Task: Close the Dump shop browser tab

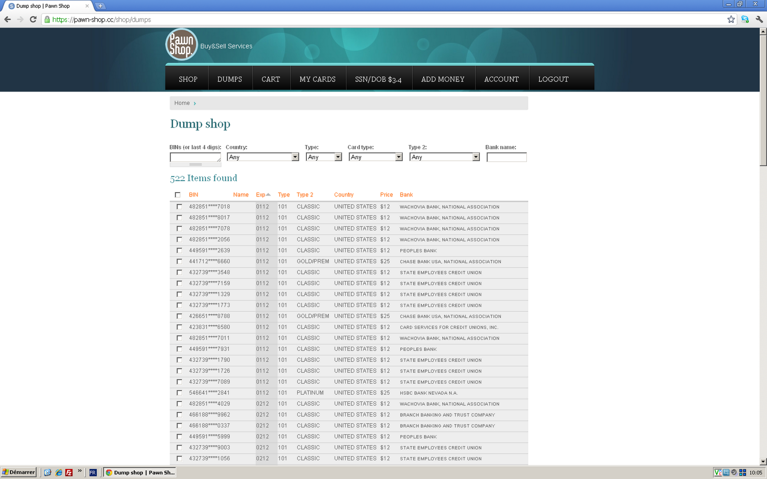Action: pos(87,6)
